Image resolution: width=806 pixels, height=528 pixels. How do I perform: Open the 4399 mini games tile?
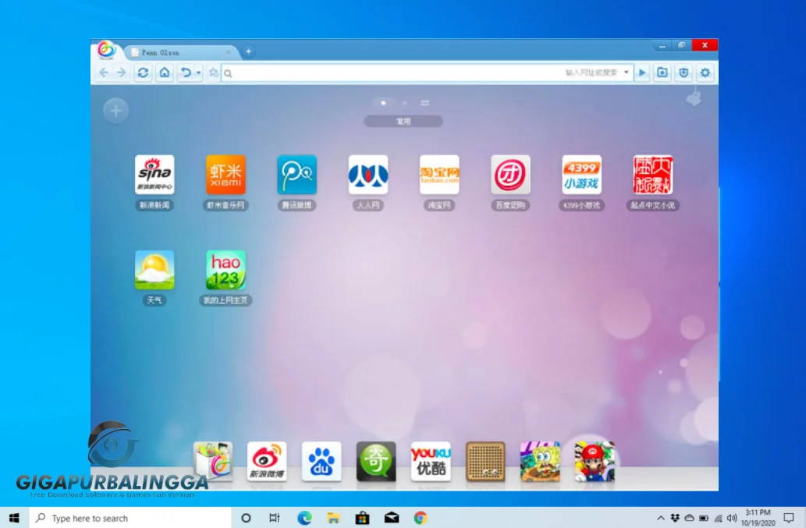(581, 175)
